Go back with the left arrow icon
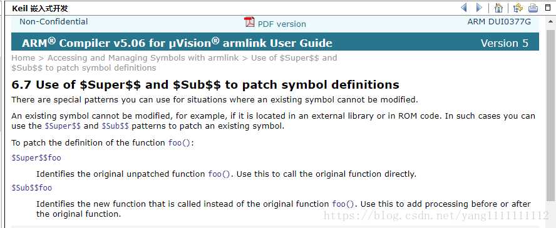This screenshot has height=228, width=556. (463, 7)
